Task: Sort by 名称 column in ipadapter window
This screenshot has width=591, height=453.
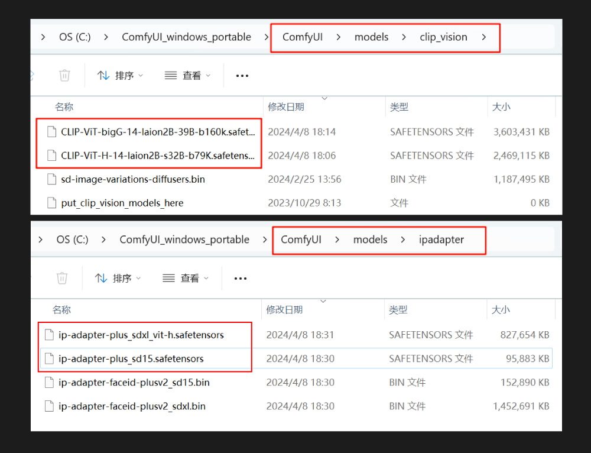Action: [62, 310]
